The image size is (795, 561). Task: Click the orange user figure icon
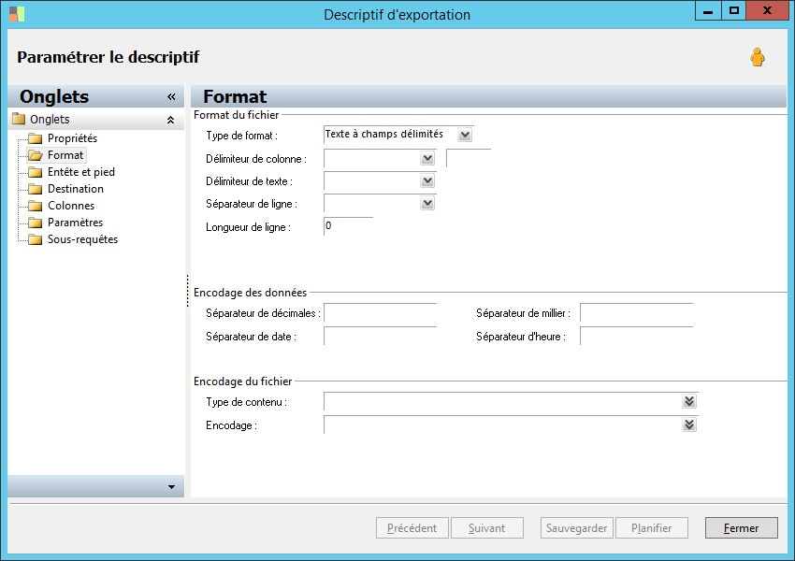point(758,57)
